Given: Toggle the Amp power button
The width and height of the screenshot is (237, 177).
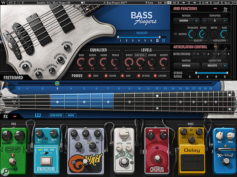Looking at the screenshot, I should click(122, 76).
